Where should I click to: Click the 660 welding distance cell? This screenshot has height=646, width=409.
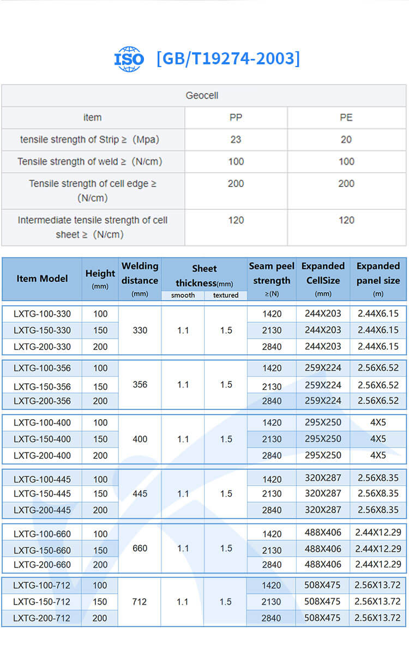point(140,548)
